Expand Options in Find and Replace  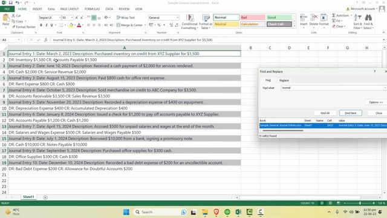pos(376,102)
